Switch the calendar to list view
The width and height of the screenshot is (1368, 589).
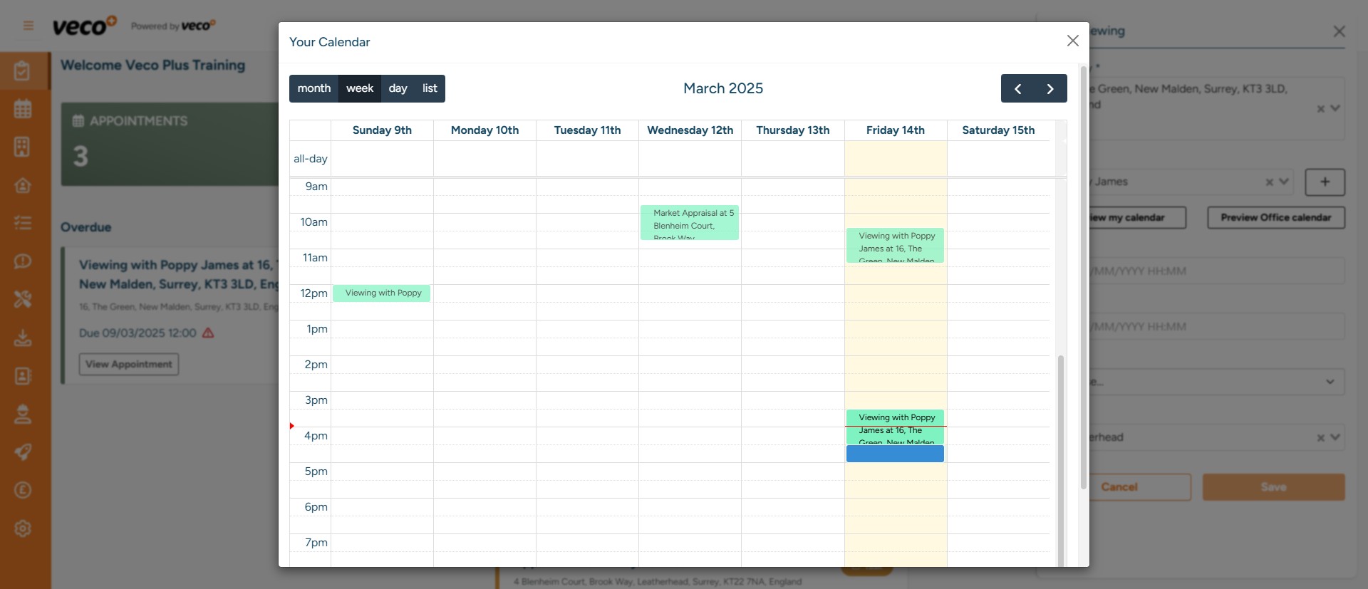click(430, 88)
